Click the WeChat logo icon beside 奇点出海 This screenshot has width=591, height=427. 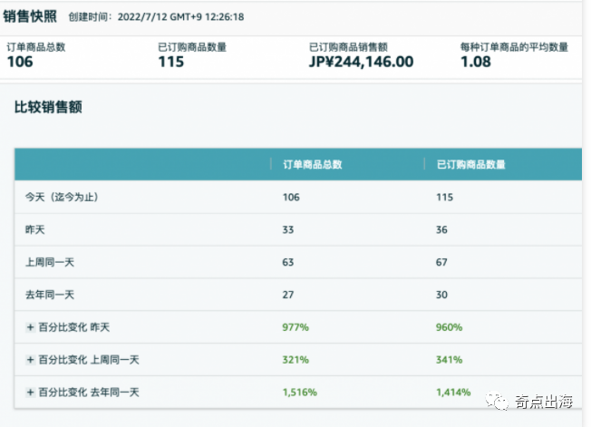pyautogui.click(x=496, y=396)
